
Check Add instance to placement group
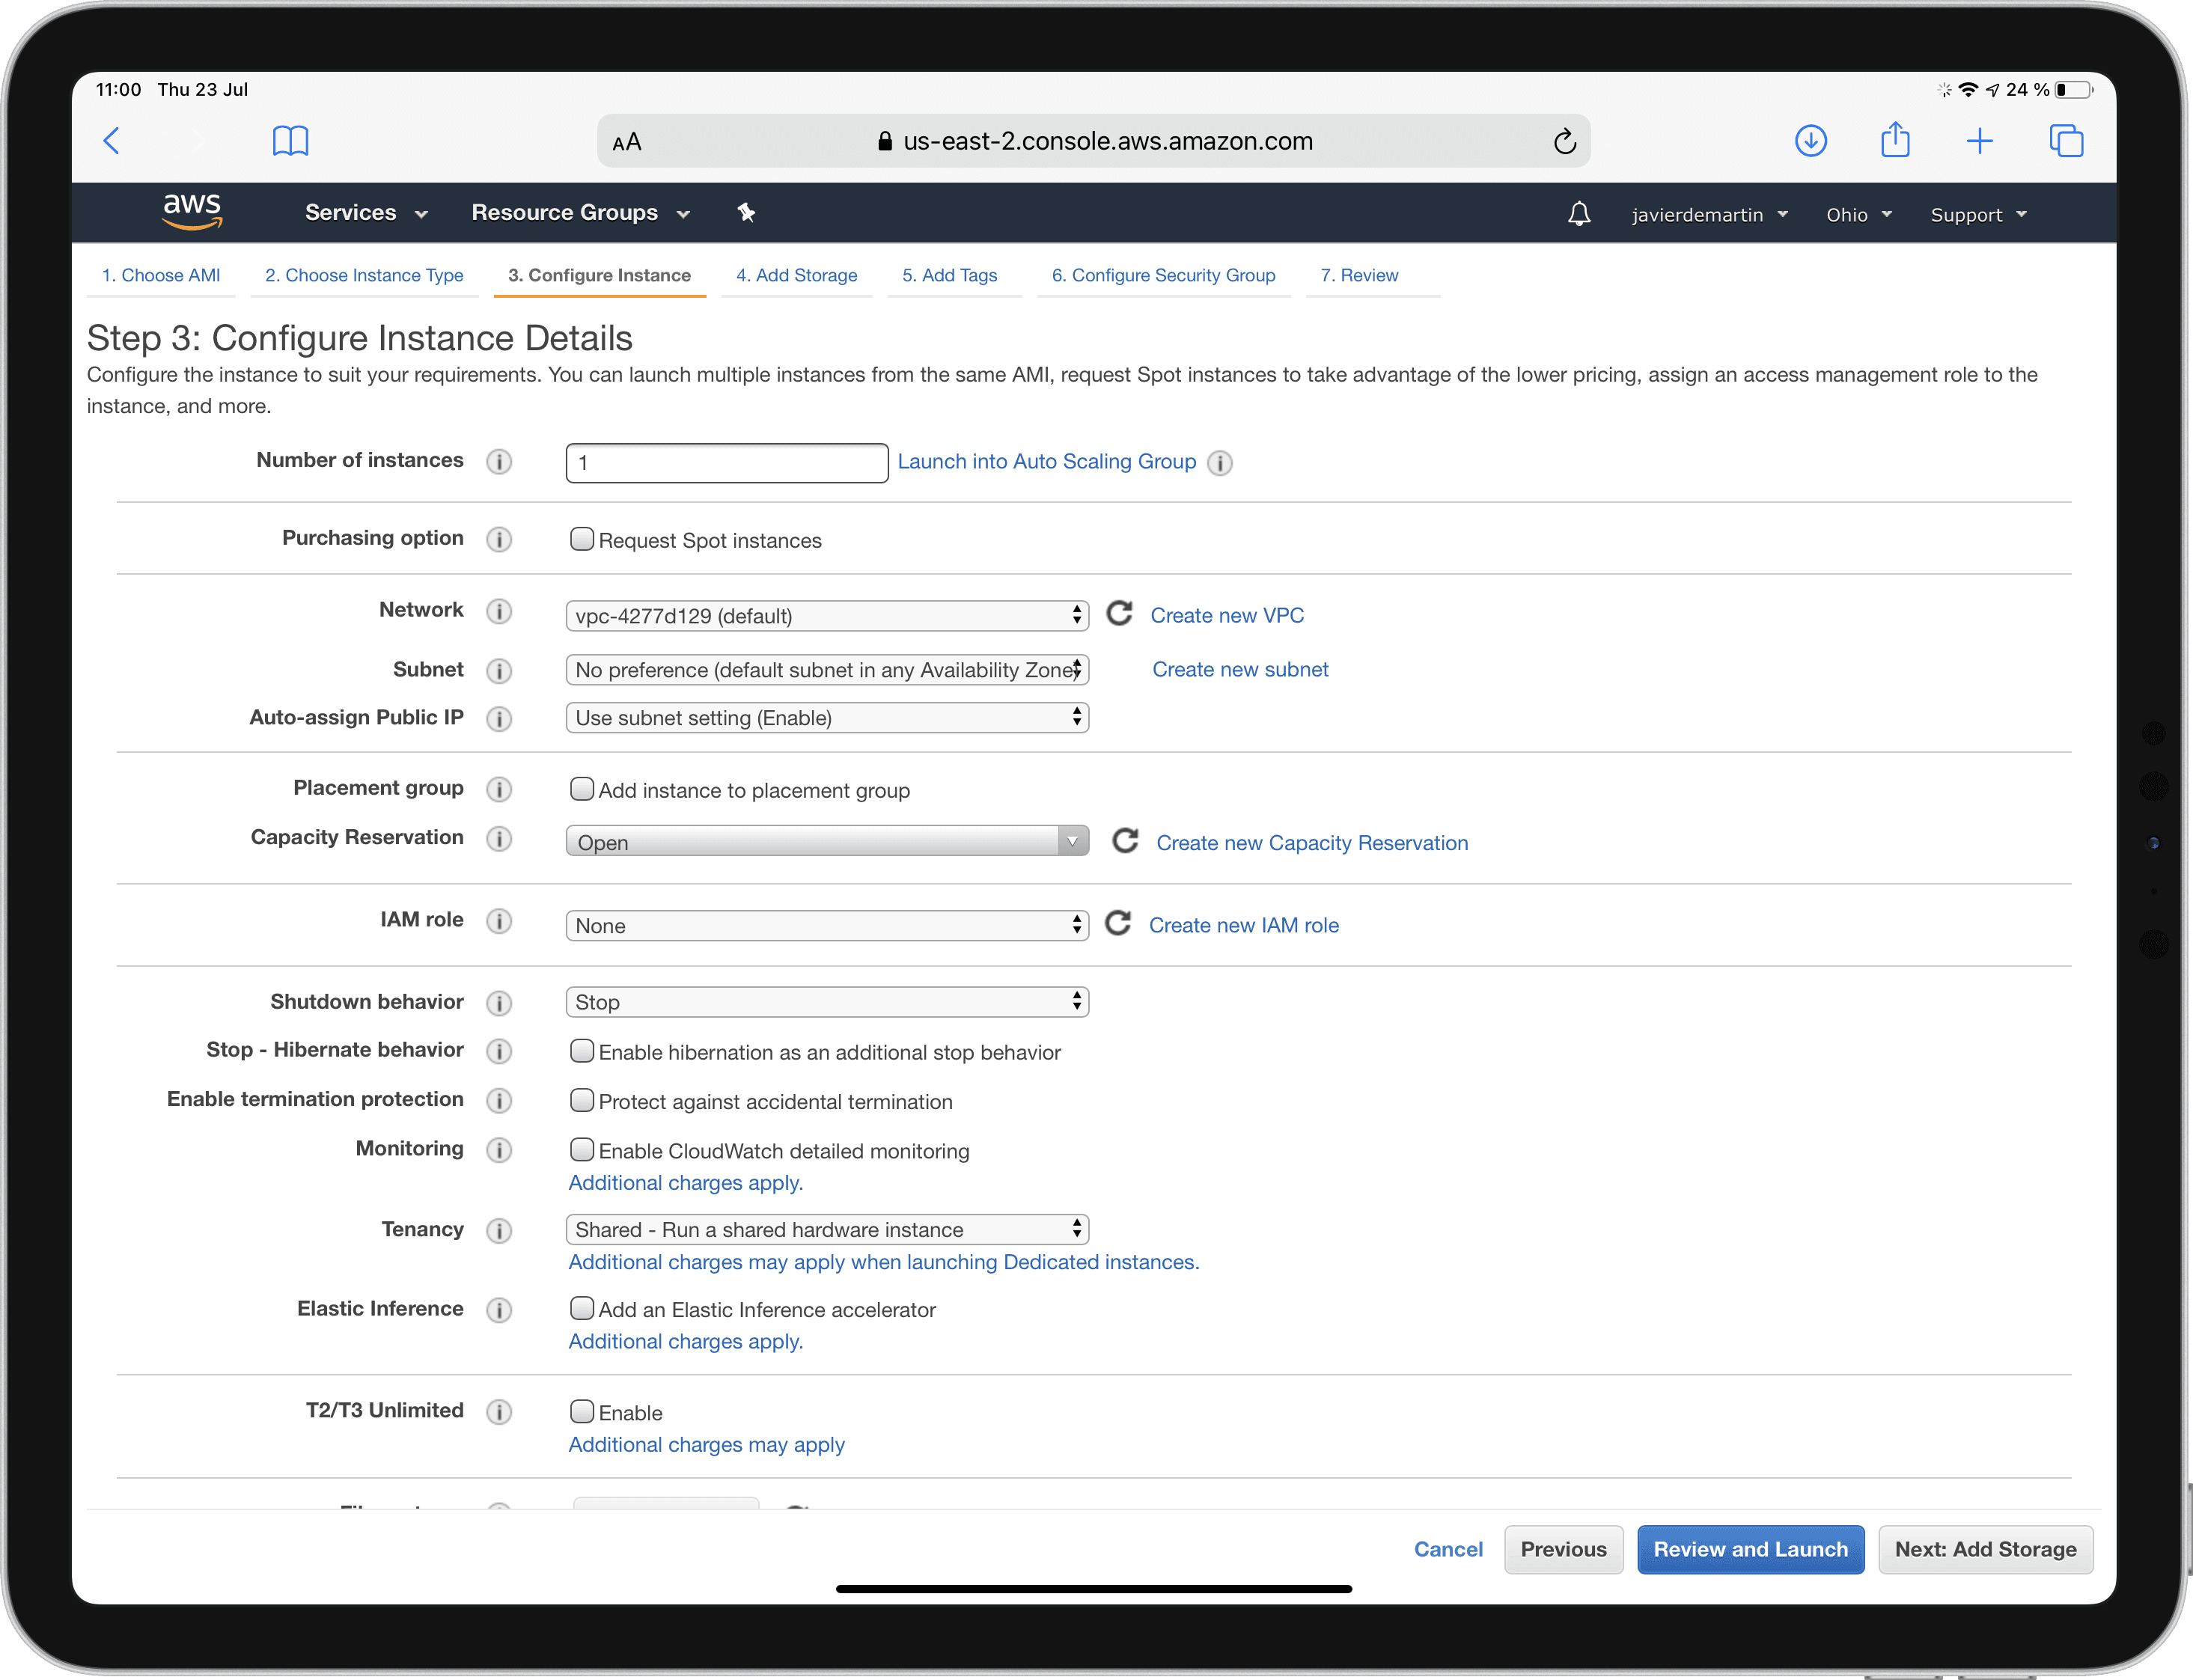(x=581, y=789)
